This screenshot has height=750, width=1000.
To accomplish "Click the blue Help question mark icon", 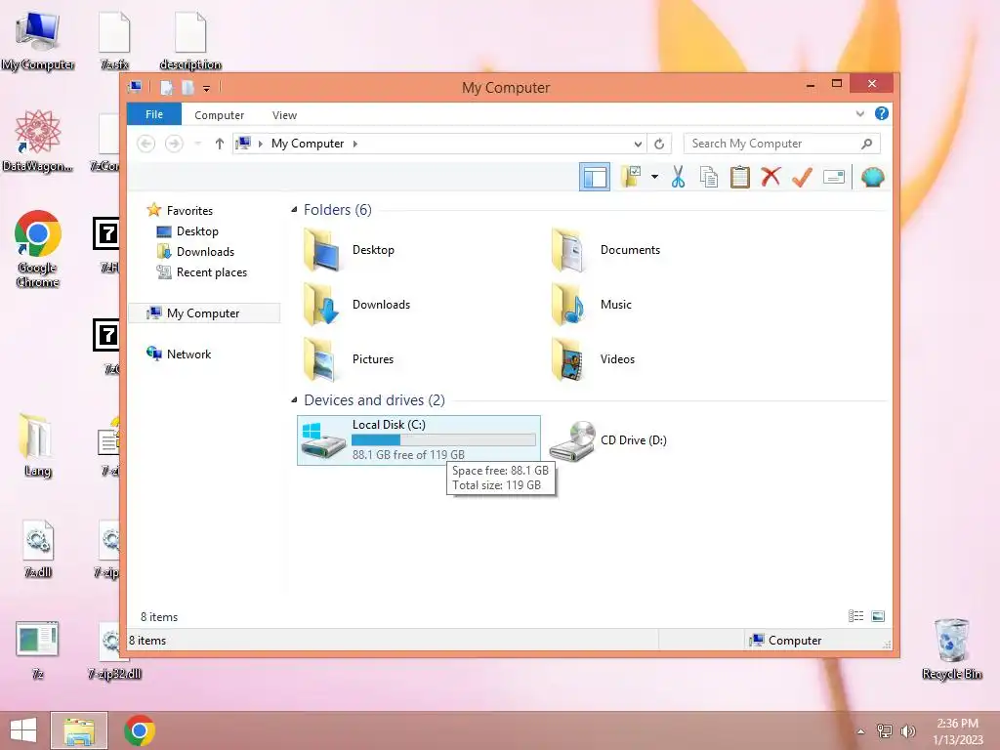I will click(882, 113).
